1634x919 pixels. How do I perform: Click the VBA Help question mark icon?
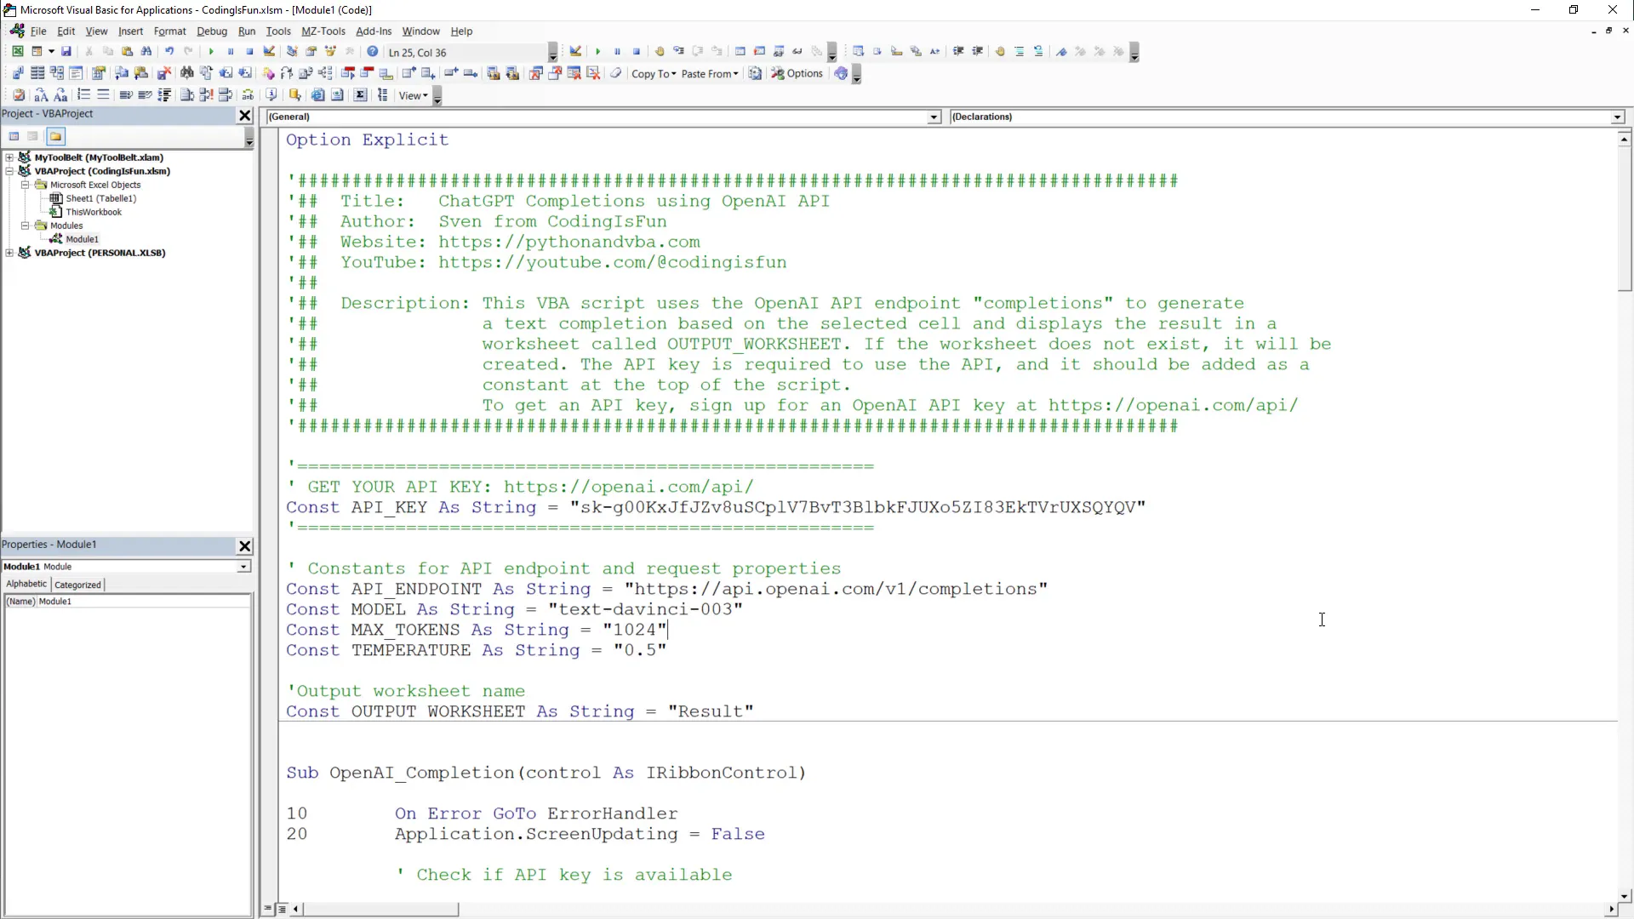372,52
